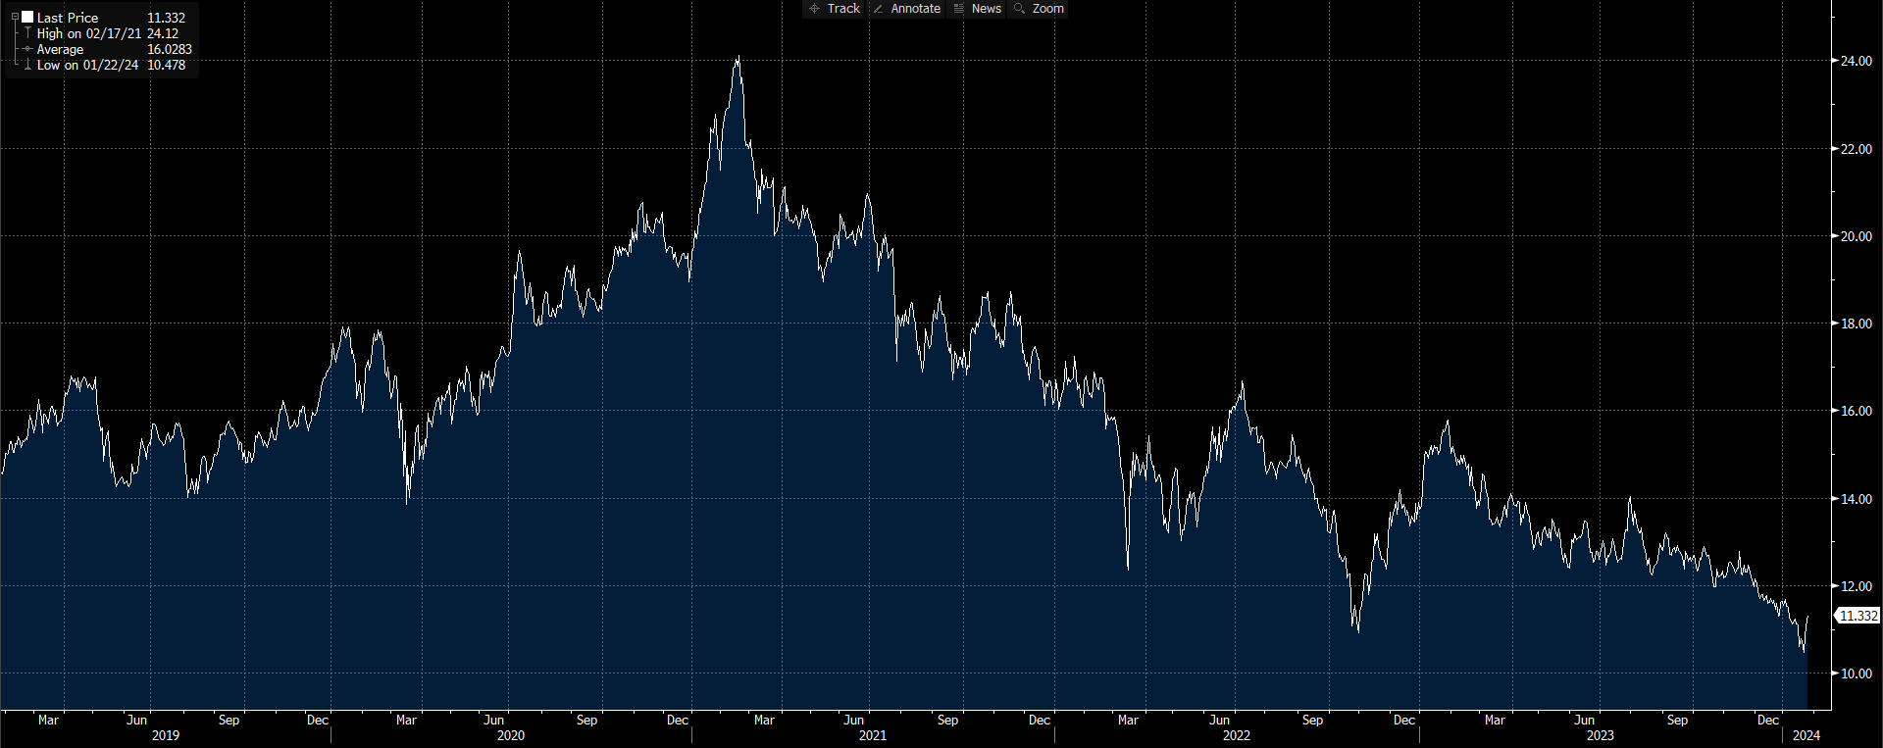This screenshot has width=1883, height=748.
Task: Collapse the Last Price legend tree
Action: 15,18
